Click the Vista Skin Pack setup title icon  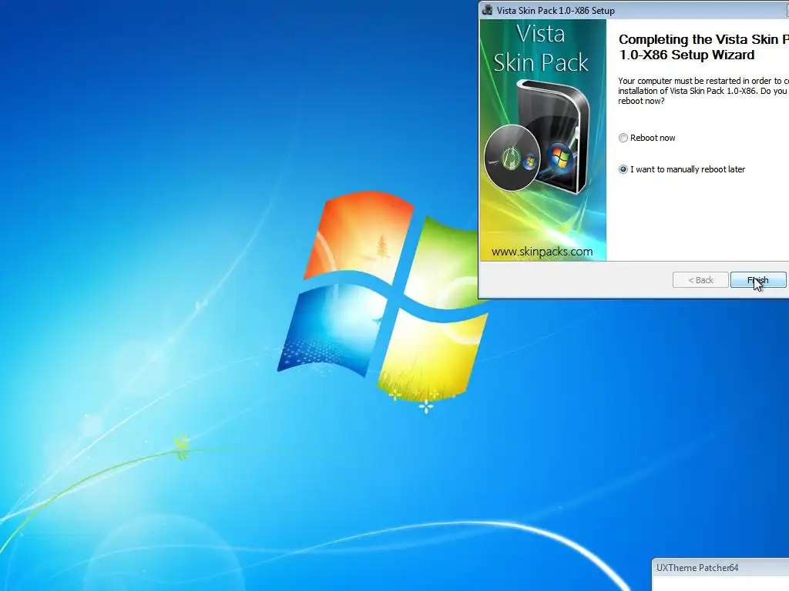tap(487, 10)
